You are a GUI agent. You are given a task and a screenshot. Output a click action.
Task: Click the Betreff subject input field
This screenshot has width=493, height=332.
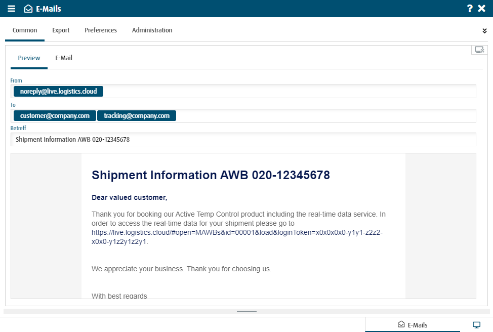point(243,139)
